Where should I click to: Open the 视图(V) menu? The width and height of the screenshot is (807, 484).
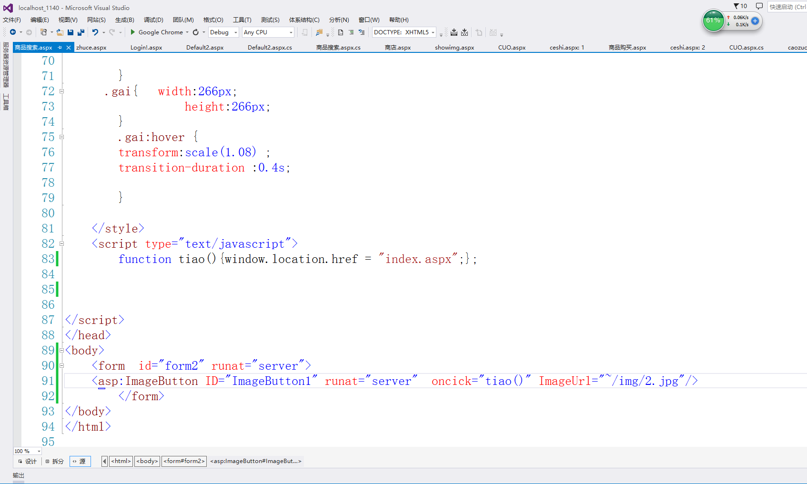coord(68,20)
